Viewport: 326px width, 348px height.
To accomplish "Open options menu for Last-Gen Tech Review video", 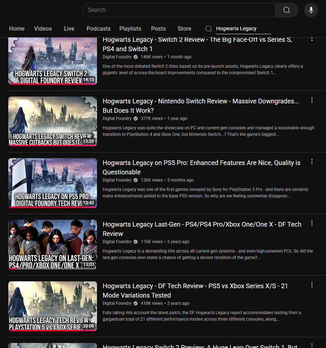I will 312,223.
